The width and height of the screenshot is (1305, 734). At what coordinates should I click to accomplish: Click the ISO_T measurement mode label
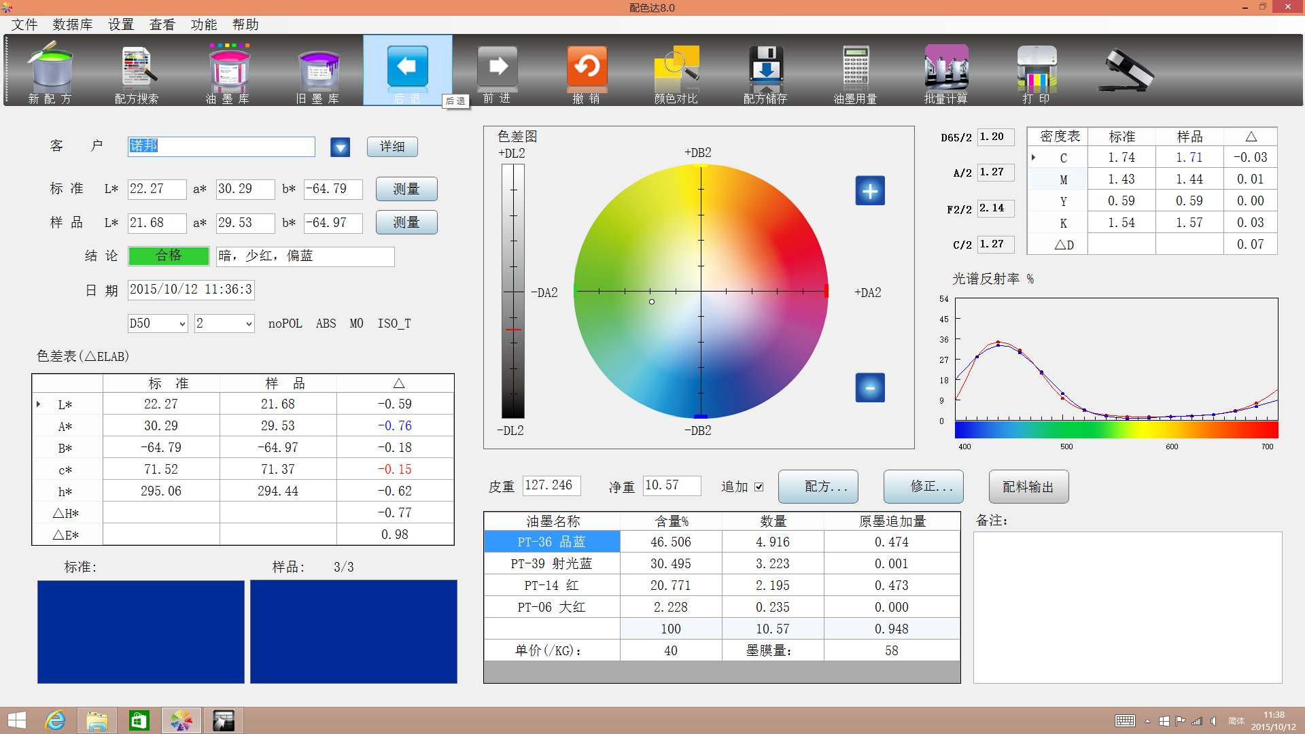pyautogui.click(x=394, y=324)
